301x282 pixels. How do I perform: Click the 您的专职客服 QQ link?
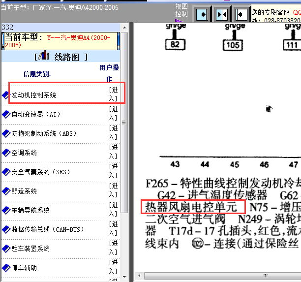coord(297,13)
